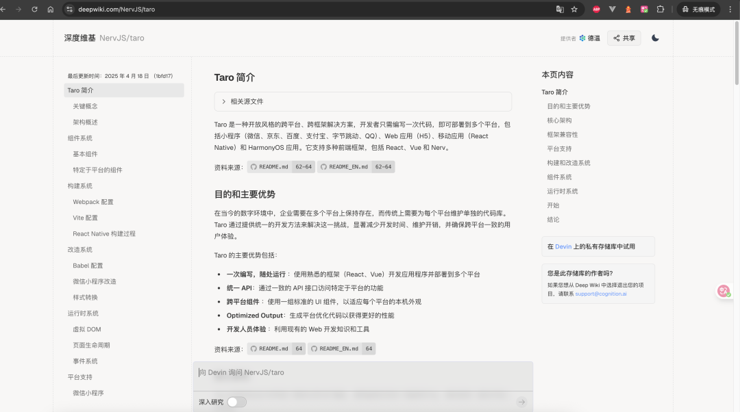Open 样式转换 sidebar page
Image resolution: width=740 pixels, height=412 pixels.
[x=85, y=298]
